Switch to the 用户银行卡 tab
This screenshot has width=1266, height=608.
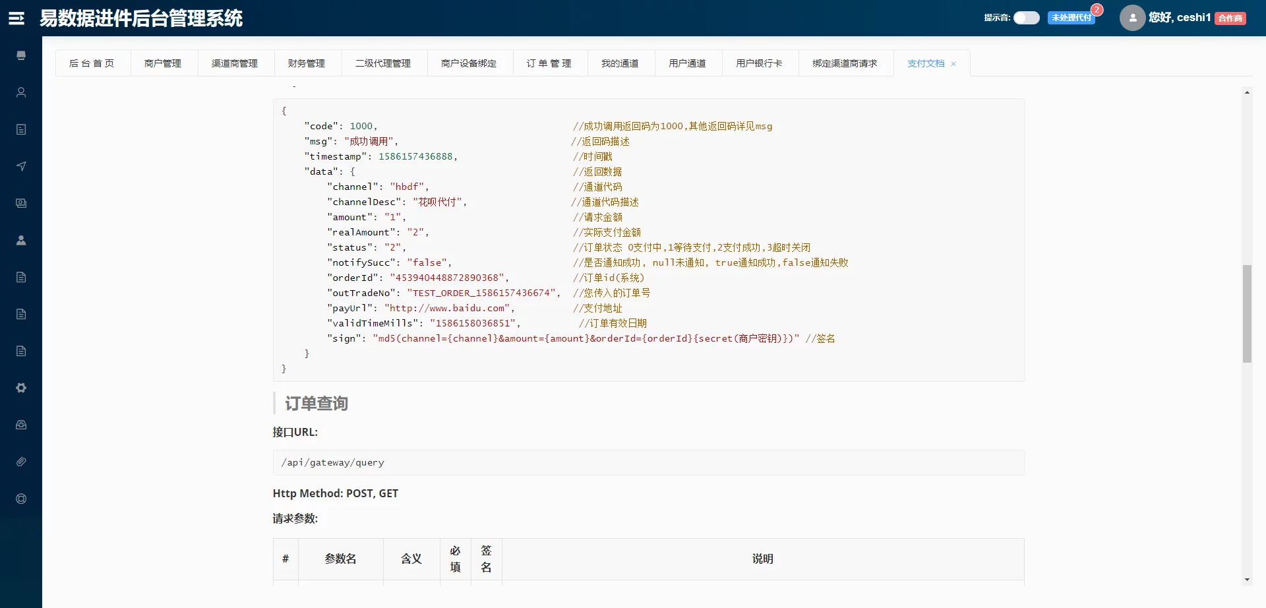(759, 63)
